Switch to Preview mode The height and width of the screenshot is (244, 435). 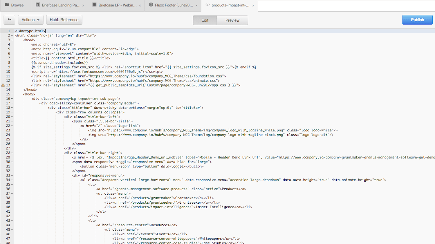(x=232, y=20)
